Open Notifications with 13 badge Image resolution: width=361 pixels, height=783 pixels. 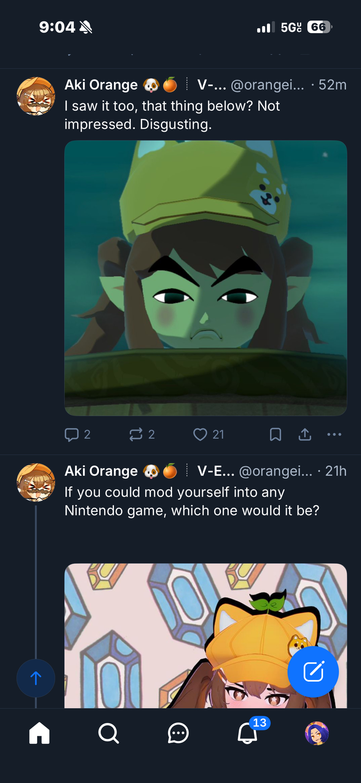point(248,733)
